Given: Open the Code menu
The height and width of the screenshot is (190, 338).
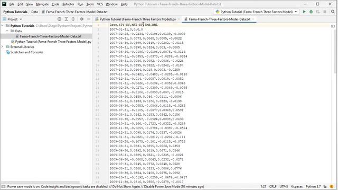Looking at the screenshot, I should pos(55,4).
